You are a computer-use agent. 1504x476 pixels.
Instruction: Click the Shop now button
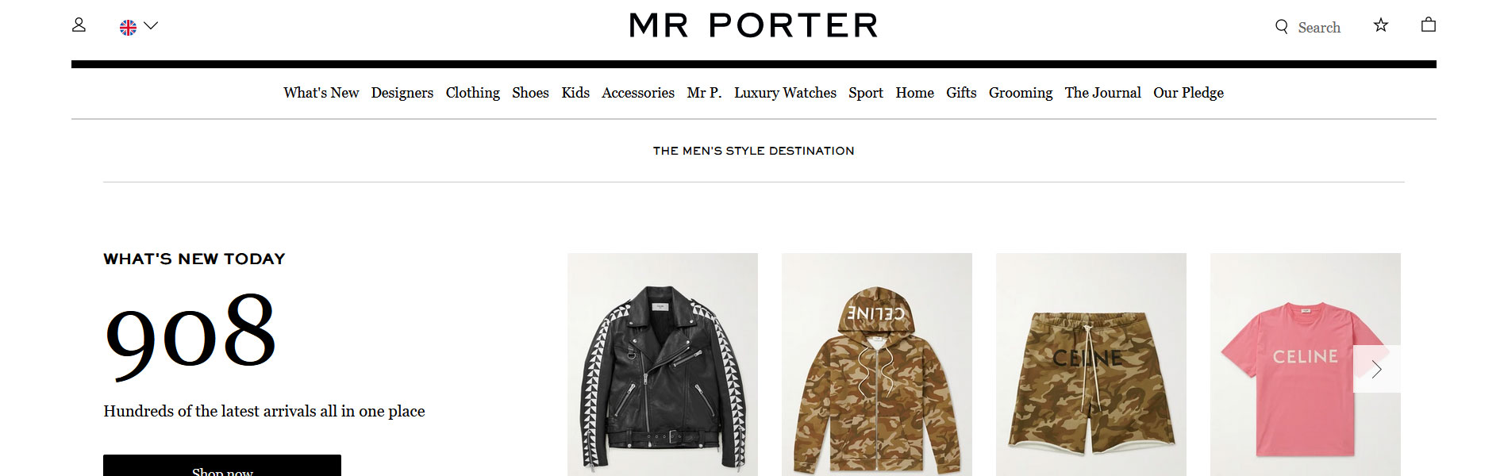pos(222,466)
